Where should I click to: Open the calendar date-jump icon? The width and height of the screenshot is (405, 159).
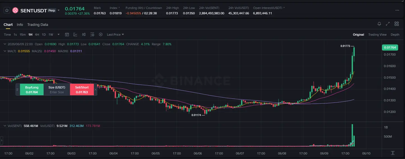pyautogui.click(x=67, y=35)
